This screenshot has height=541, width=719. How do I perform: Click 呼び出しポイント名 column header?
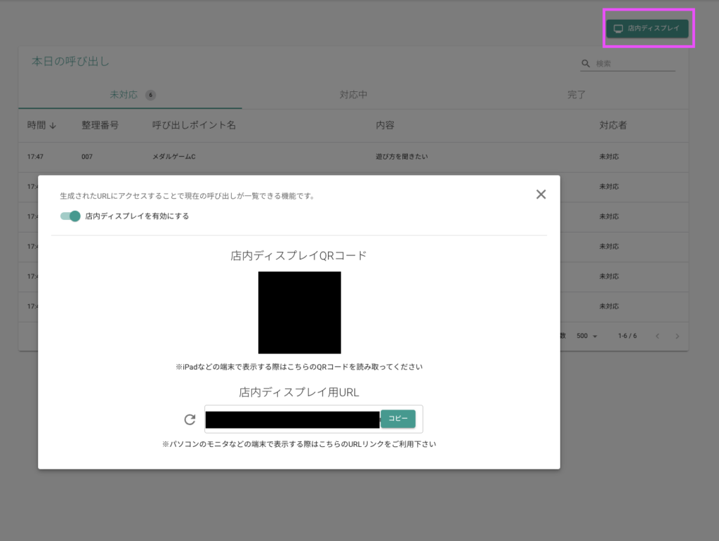point(194,125)
